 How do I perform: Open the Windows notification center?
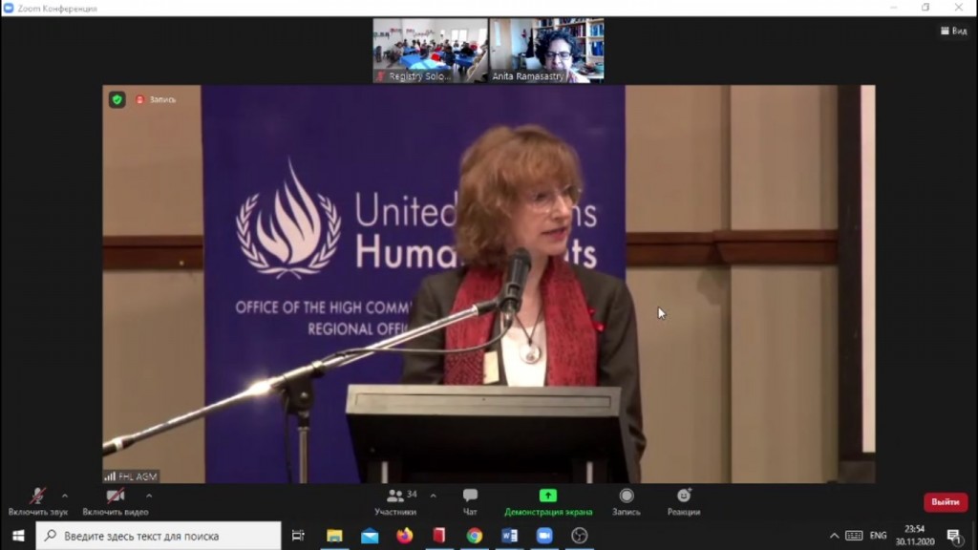point(954,536)
